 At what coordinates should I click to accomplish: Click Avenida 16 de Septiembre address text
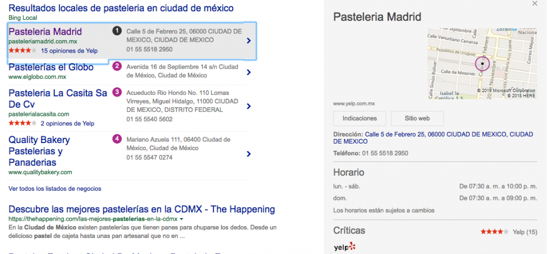click(x=182, y=71)
